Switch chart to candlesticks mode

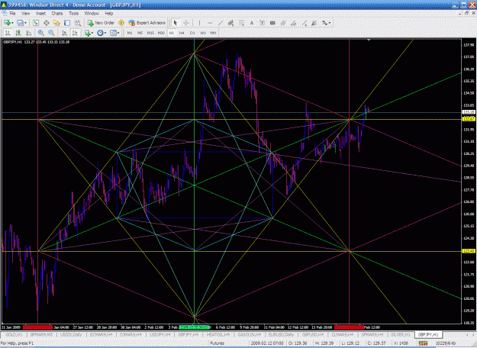coord(18,33)
